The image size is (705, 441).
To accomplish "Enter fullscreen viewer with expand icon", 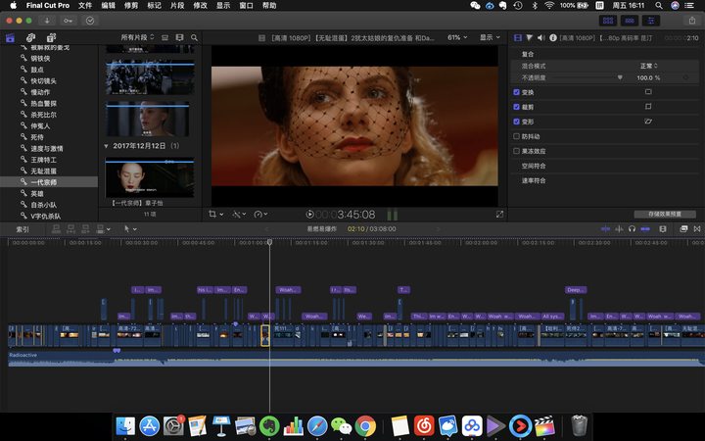I will coord(499,215).
